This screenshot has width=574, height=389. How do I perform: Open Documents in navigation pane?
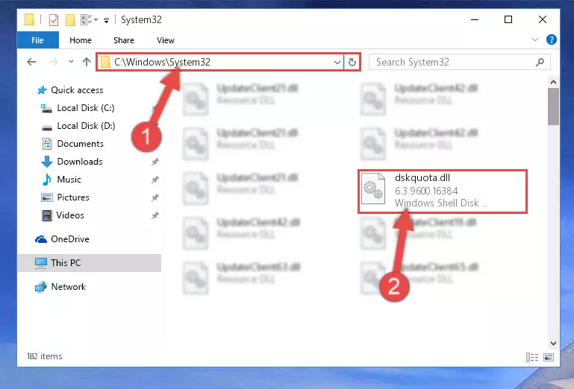tap(80, 144)
